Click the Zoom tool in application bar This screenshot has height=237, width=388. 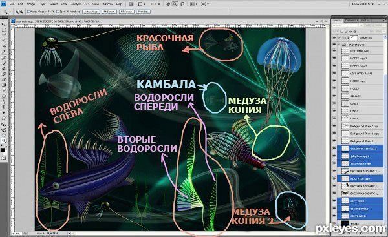pos(175,4)
